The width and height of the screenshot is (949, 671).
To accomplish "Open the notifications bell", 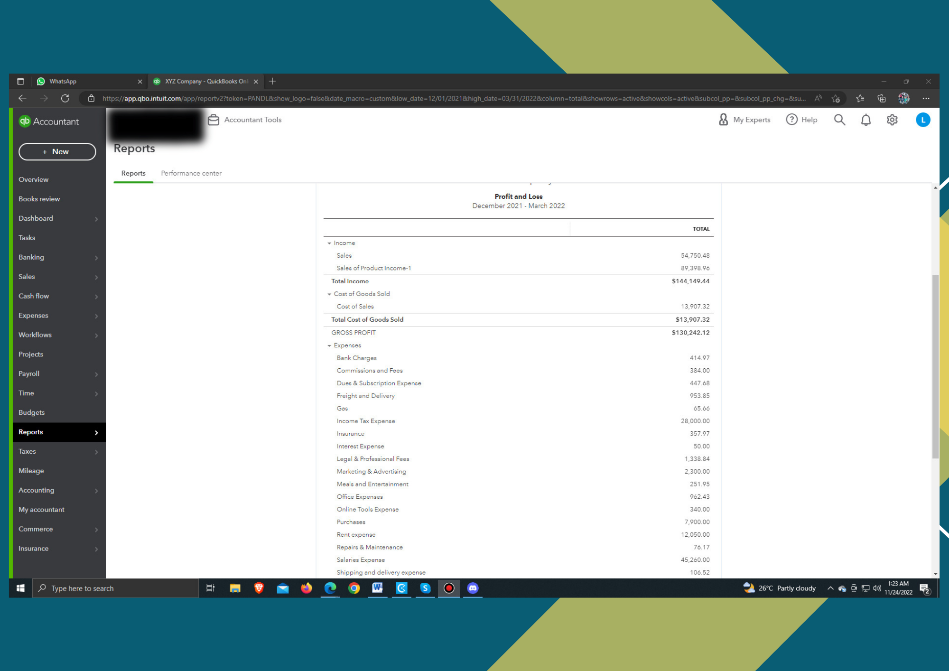I will [x=865, y=120].
